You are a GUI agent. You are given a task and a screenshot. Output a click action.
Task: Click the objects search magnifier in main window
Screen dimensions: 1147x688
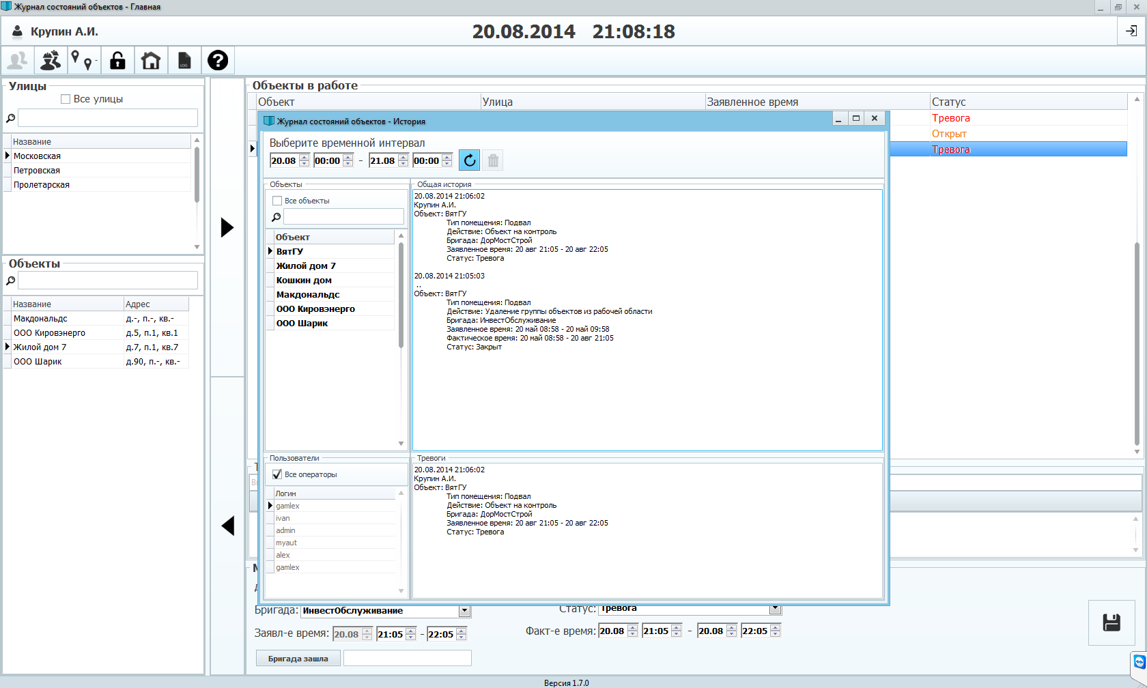click(x=11, y=281)
